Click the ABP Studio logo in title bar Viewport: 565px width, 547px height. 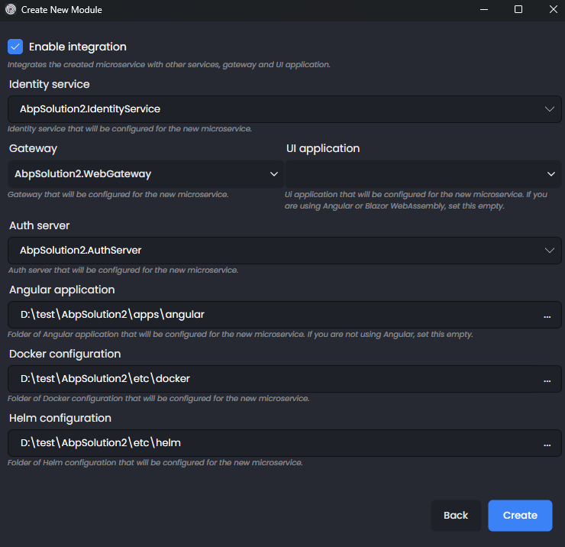tap(10, 10)
